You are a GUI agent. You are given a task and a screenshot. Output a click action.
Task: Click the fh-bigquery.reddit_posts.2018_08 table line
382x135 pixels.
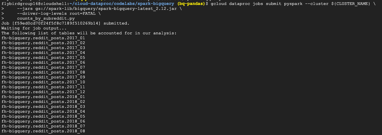point(43,131)
